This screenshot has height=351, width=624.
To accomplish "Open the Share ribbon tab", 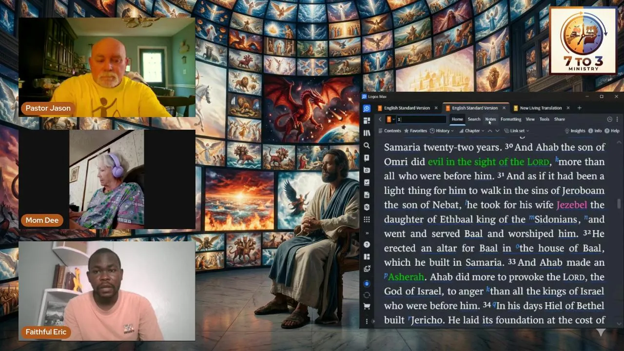I will pos(559,119).
